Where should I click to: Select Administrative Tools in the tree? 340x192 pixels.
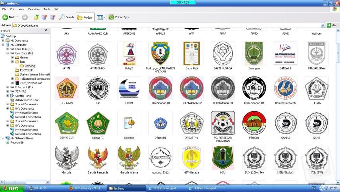tap(27, 100)
